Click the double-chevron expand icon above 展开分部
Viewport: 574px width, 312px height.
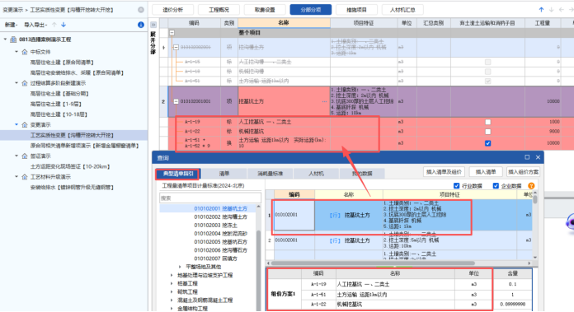[x=153, y=25]
